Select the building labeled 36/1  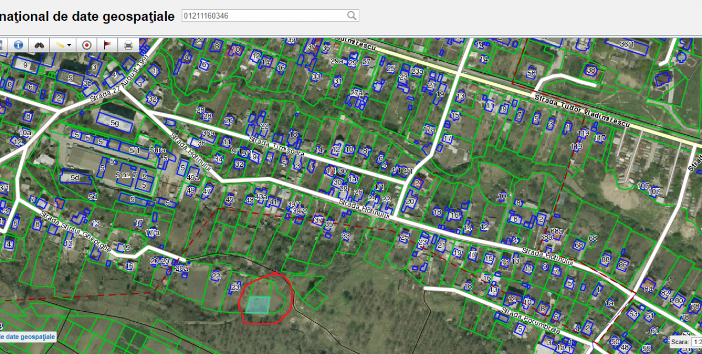(x=626, y=45)
